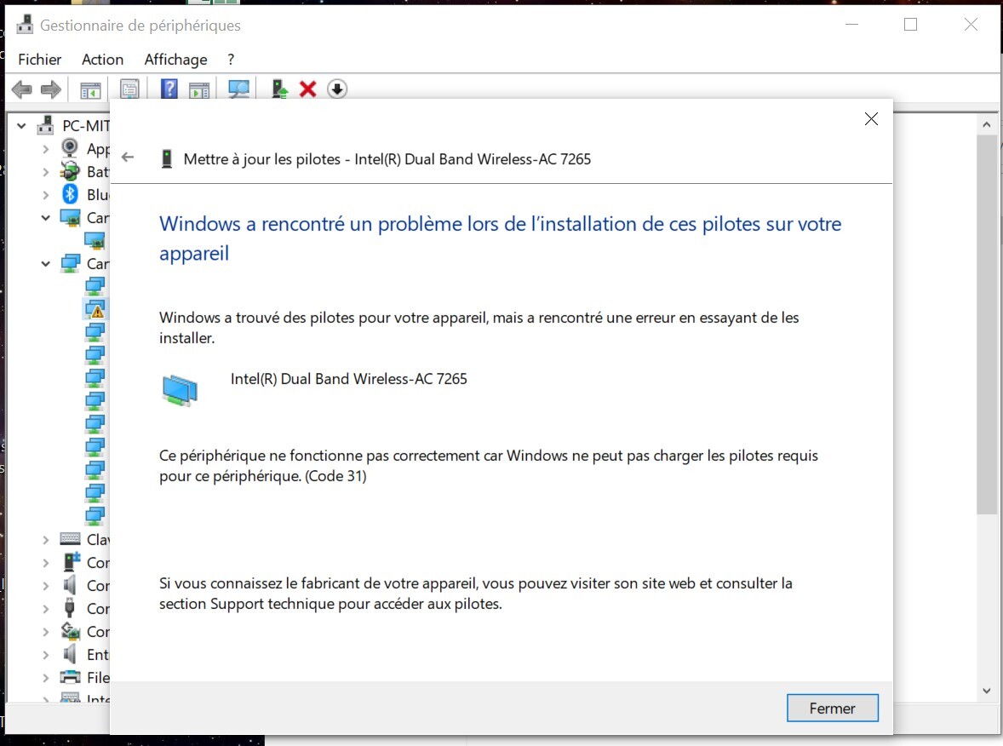Select the keyboard Clav category icon

(70, 539)
